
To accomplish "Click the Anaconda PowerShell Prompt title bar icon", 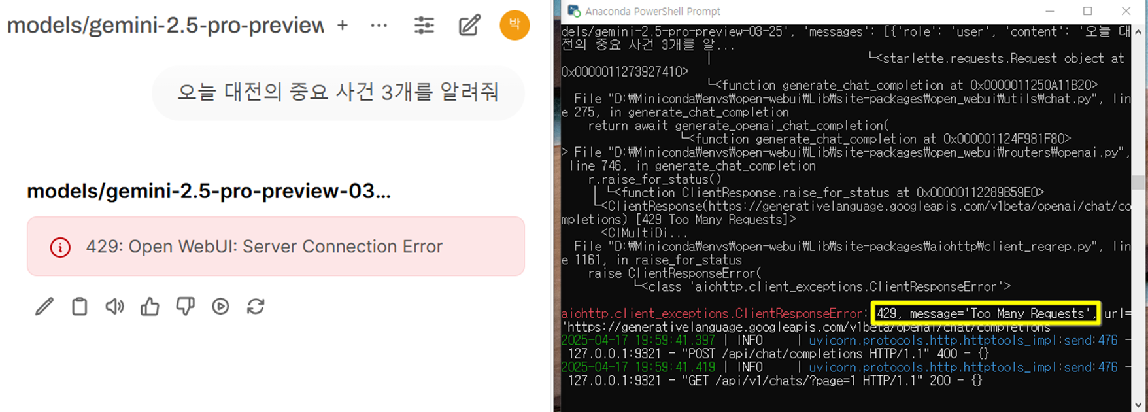I will coord(574,11).
